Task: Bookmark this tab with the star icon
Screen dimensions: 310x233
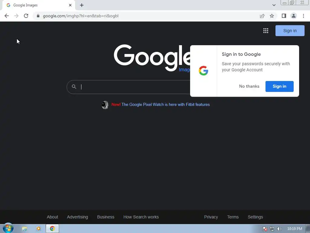Action: (272, 16)
